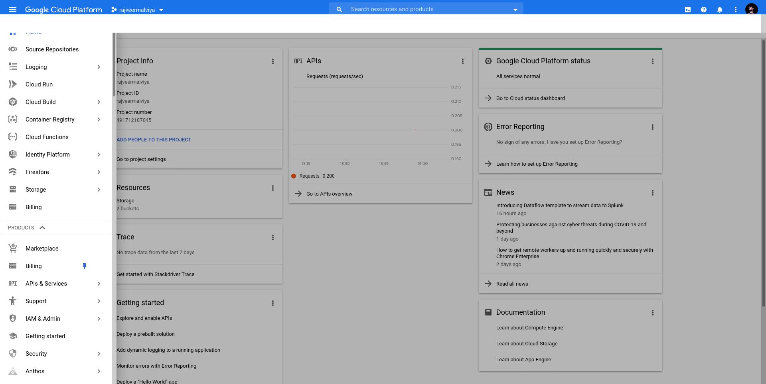This screenshot has width=766, height=384.
Task: Click the Cloud Run sidebar icon
Action: (13, 84)
